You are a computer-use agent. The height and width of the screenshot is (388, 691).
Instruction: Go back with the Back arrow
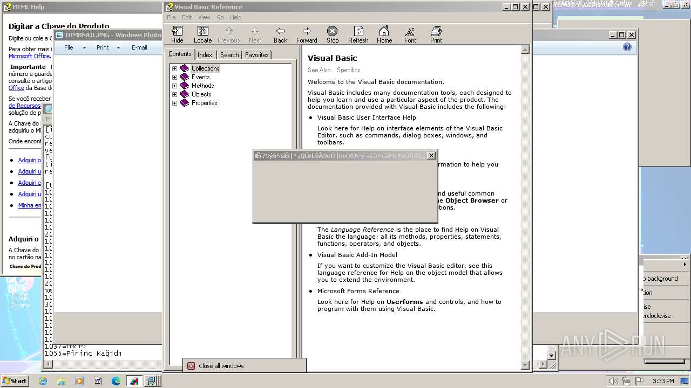coord(280,34)
